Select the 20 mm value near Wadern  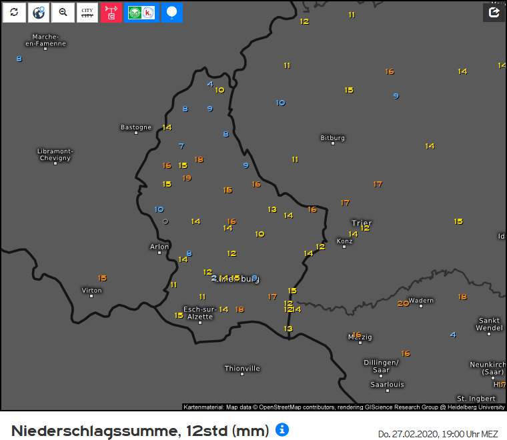pos(403,303)
